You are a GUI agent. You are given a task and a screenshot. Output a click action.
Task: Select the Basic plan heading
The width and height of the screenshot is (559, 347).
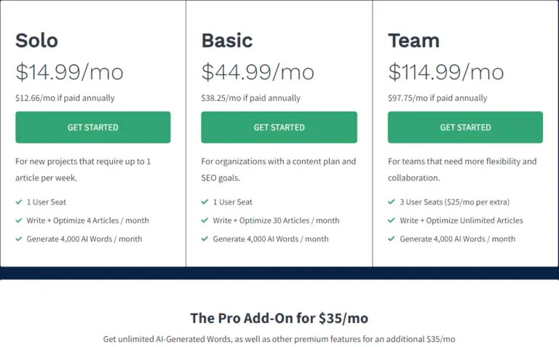(x=226, y=40)
